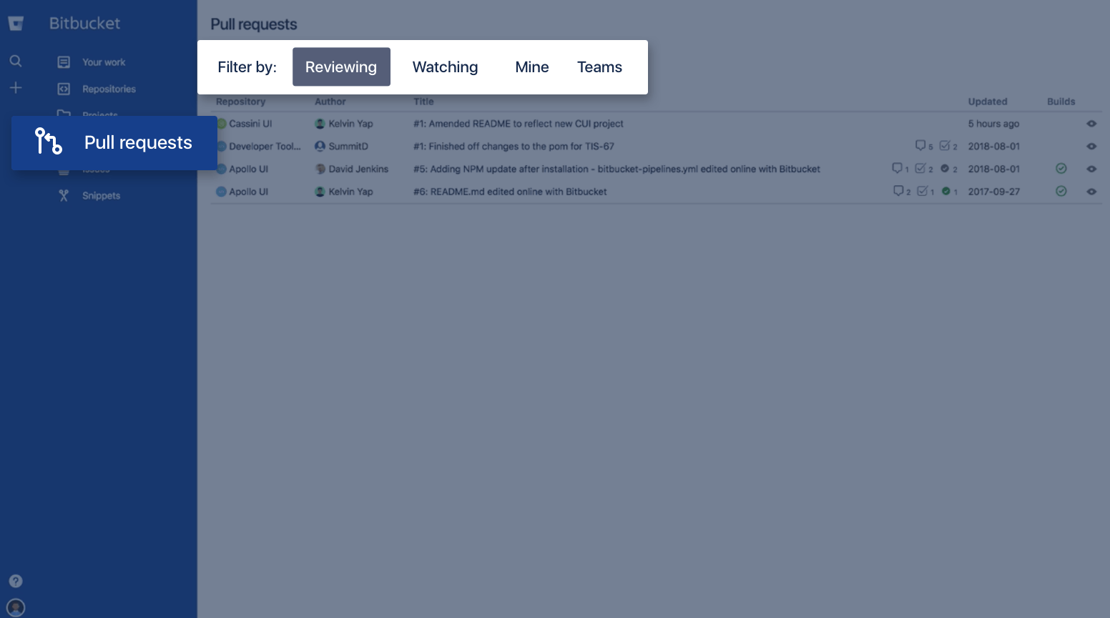The image size is (1110, 618).
Task: Click the Pull requests branch icon
Action: pos(47,142)
